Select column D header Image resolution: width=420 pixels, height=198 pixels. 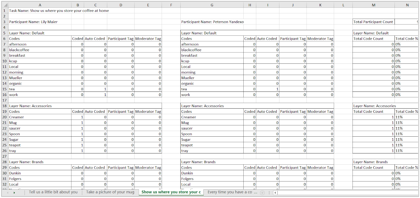coord(121,5)
